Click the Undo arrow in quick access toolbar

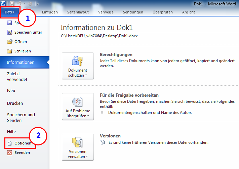coord(19,3)
